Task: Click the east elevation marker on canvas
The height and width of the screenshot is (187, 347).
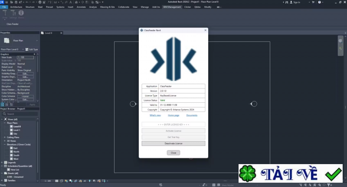Action: tap(254, 104)
